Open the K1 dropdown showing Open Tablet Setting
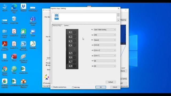Viewport: 171px width, 96px height. [105, 30]
